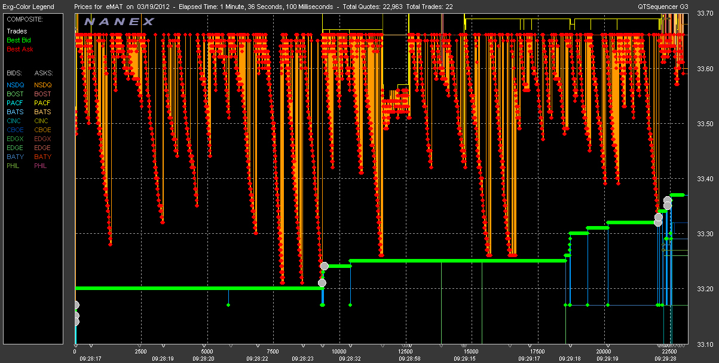The image size is (719, 363).
Task: Select BATY in the BIDS column
Action: click(x=15, y=157)
